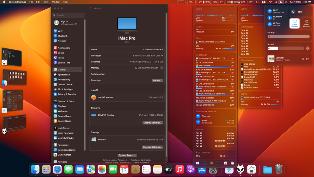Adjust the Display brightness slider

point(289,37)
